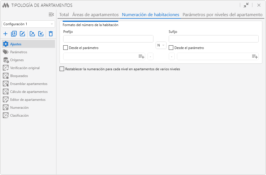
Task: Click the rename configuration pencil icon
Action: [22, 34]
